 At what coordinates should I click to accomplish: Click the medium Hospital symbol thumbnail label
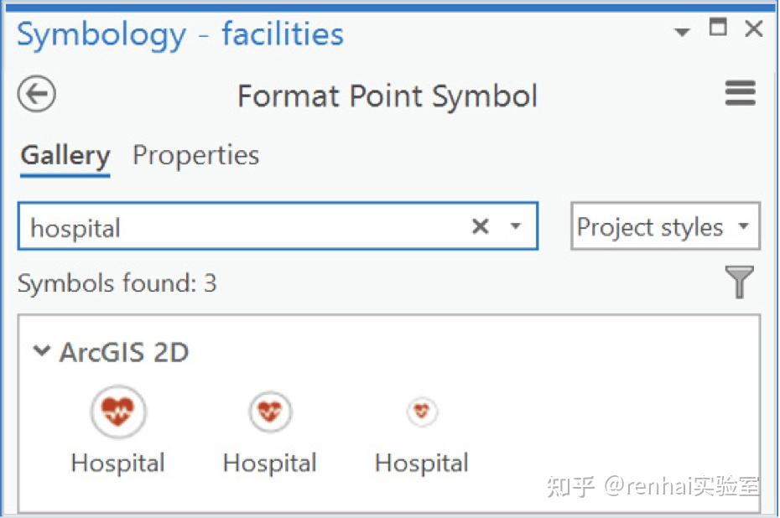pyautogui.click(x=269, y=462)
